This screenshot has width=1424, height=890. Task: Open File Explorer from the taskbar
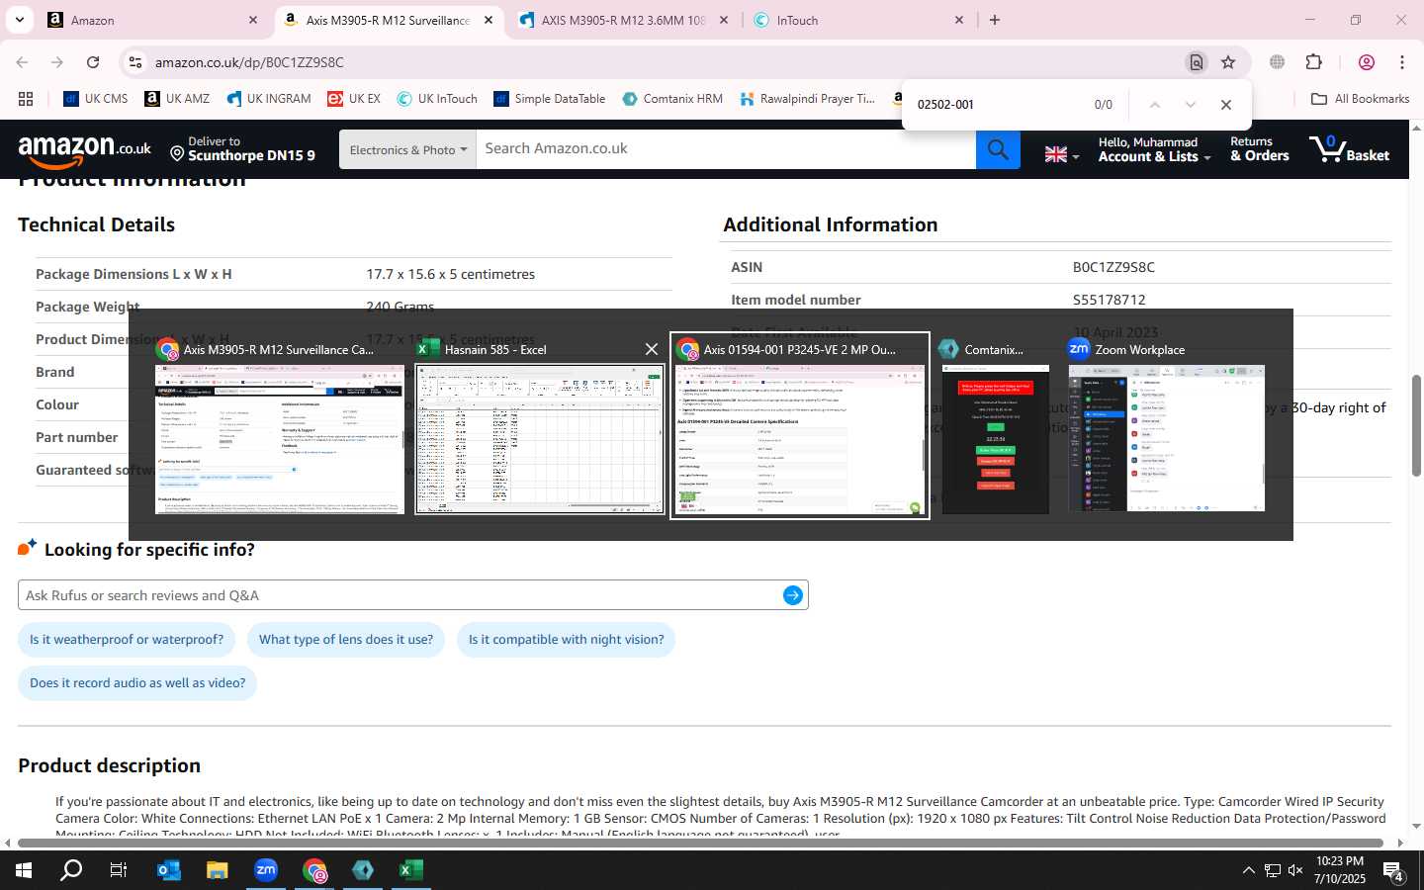coord(217,870)
